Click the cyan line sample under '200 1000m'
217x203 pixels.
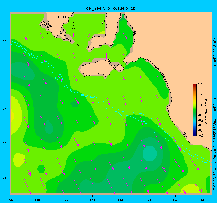55,20
